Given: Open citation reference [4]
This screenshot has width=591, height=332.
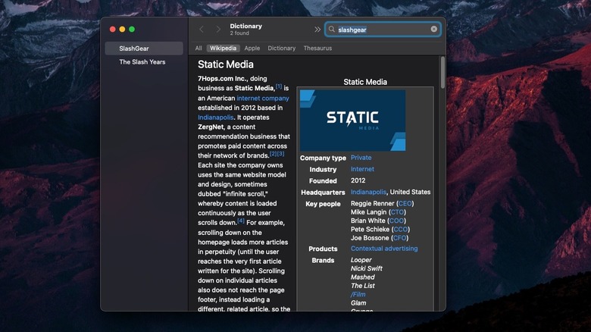Looking at the screenshot, I should 241,221.
